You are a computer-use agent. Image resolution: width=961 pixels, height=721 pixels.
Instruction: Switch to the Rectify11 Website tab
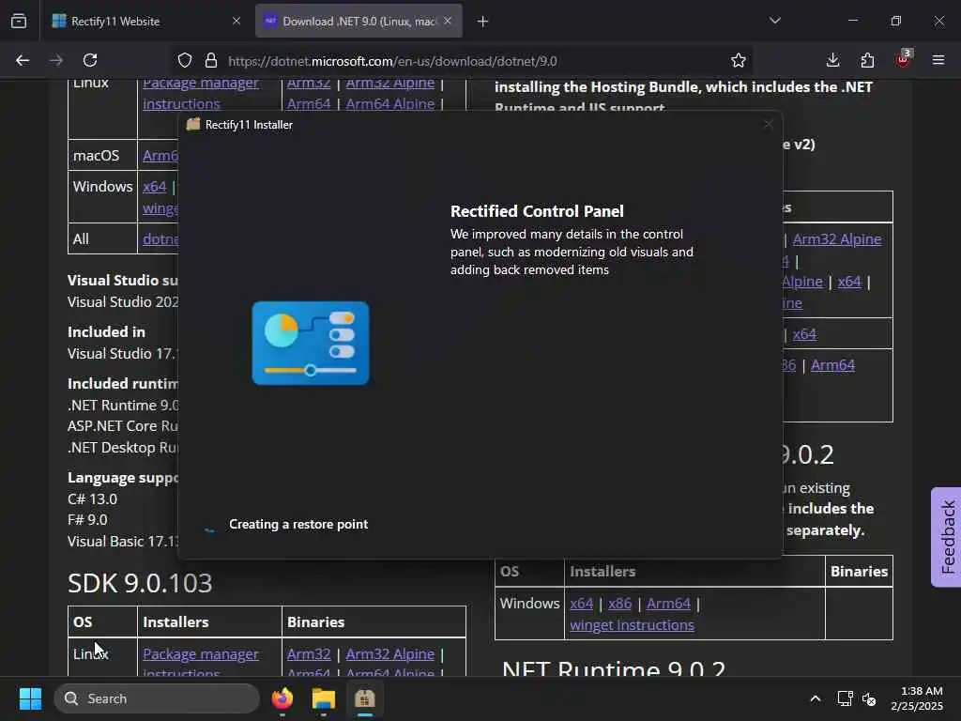[x=145, y=21]
